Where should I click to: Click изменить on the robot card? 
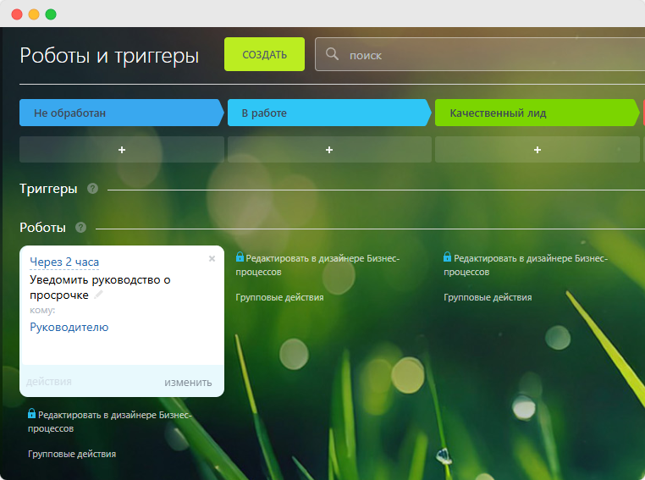pyautogui.click(x=188, y=383)
